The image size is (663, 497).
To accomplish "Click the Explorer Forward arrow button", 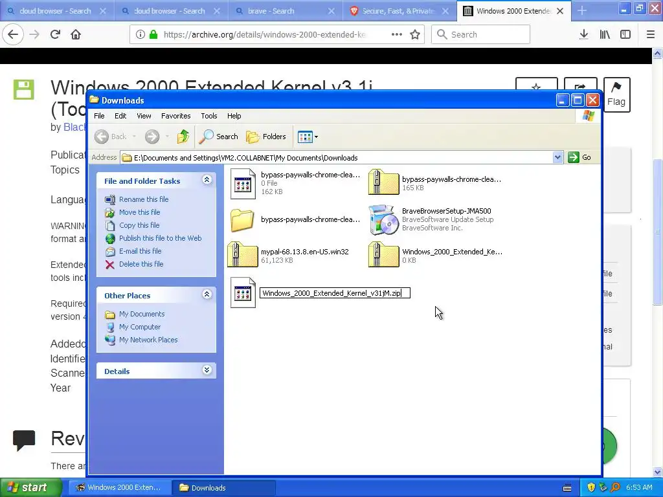I will pyautogui.click(x=152, y=137).
